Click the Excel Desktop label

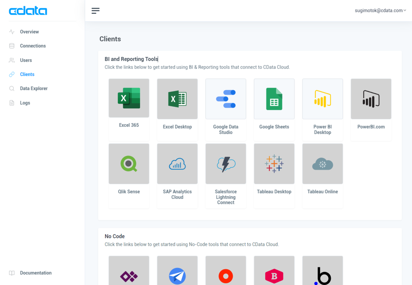click(177, 127)
